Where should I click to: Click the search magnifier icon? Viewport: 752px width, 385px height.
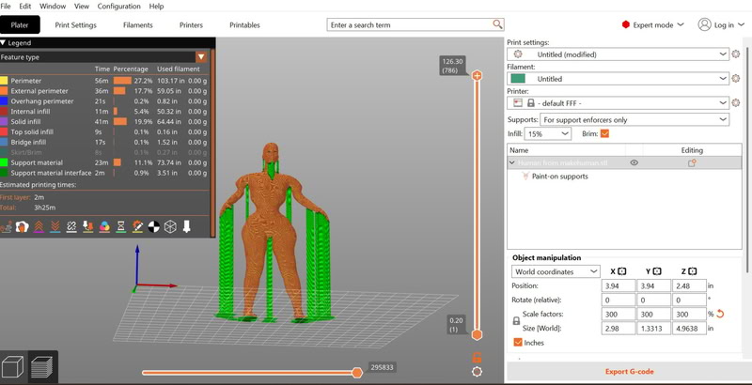497,24
